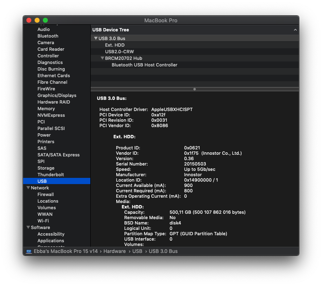Select the highlighted USB sidebar item

[x=56, y=181]
